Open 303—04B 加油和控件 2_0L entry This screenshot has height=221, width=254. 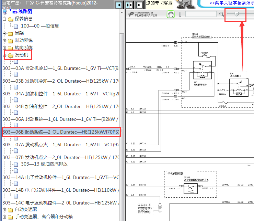click(x=61, y=106)
